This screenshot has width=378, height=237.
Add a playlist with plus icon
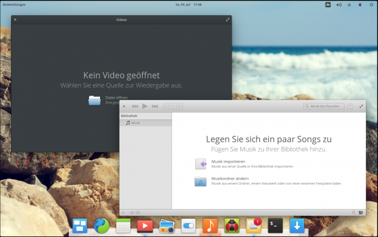click(x=123, y=213)
